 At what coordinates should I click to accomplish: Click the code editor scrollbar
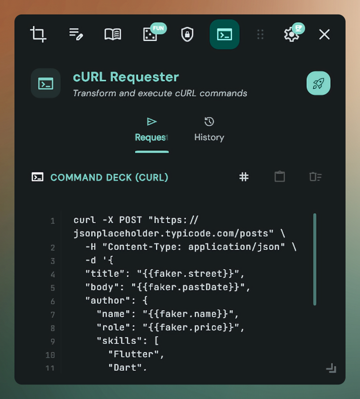(x=315, y=259)
